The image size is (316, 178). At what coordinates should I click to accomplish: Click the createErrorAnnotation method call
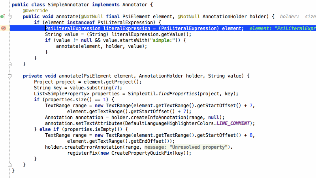93,147
